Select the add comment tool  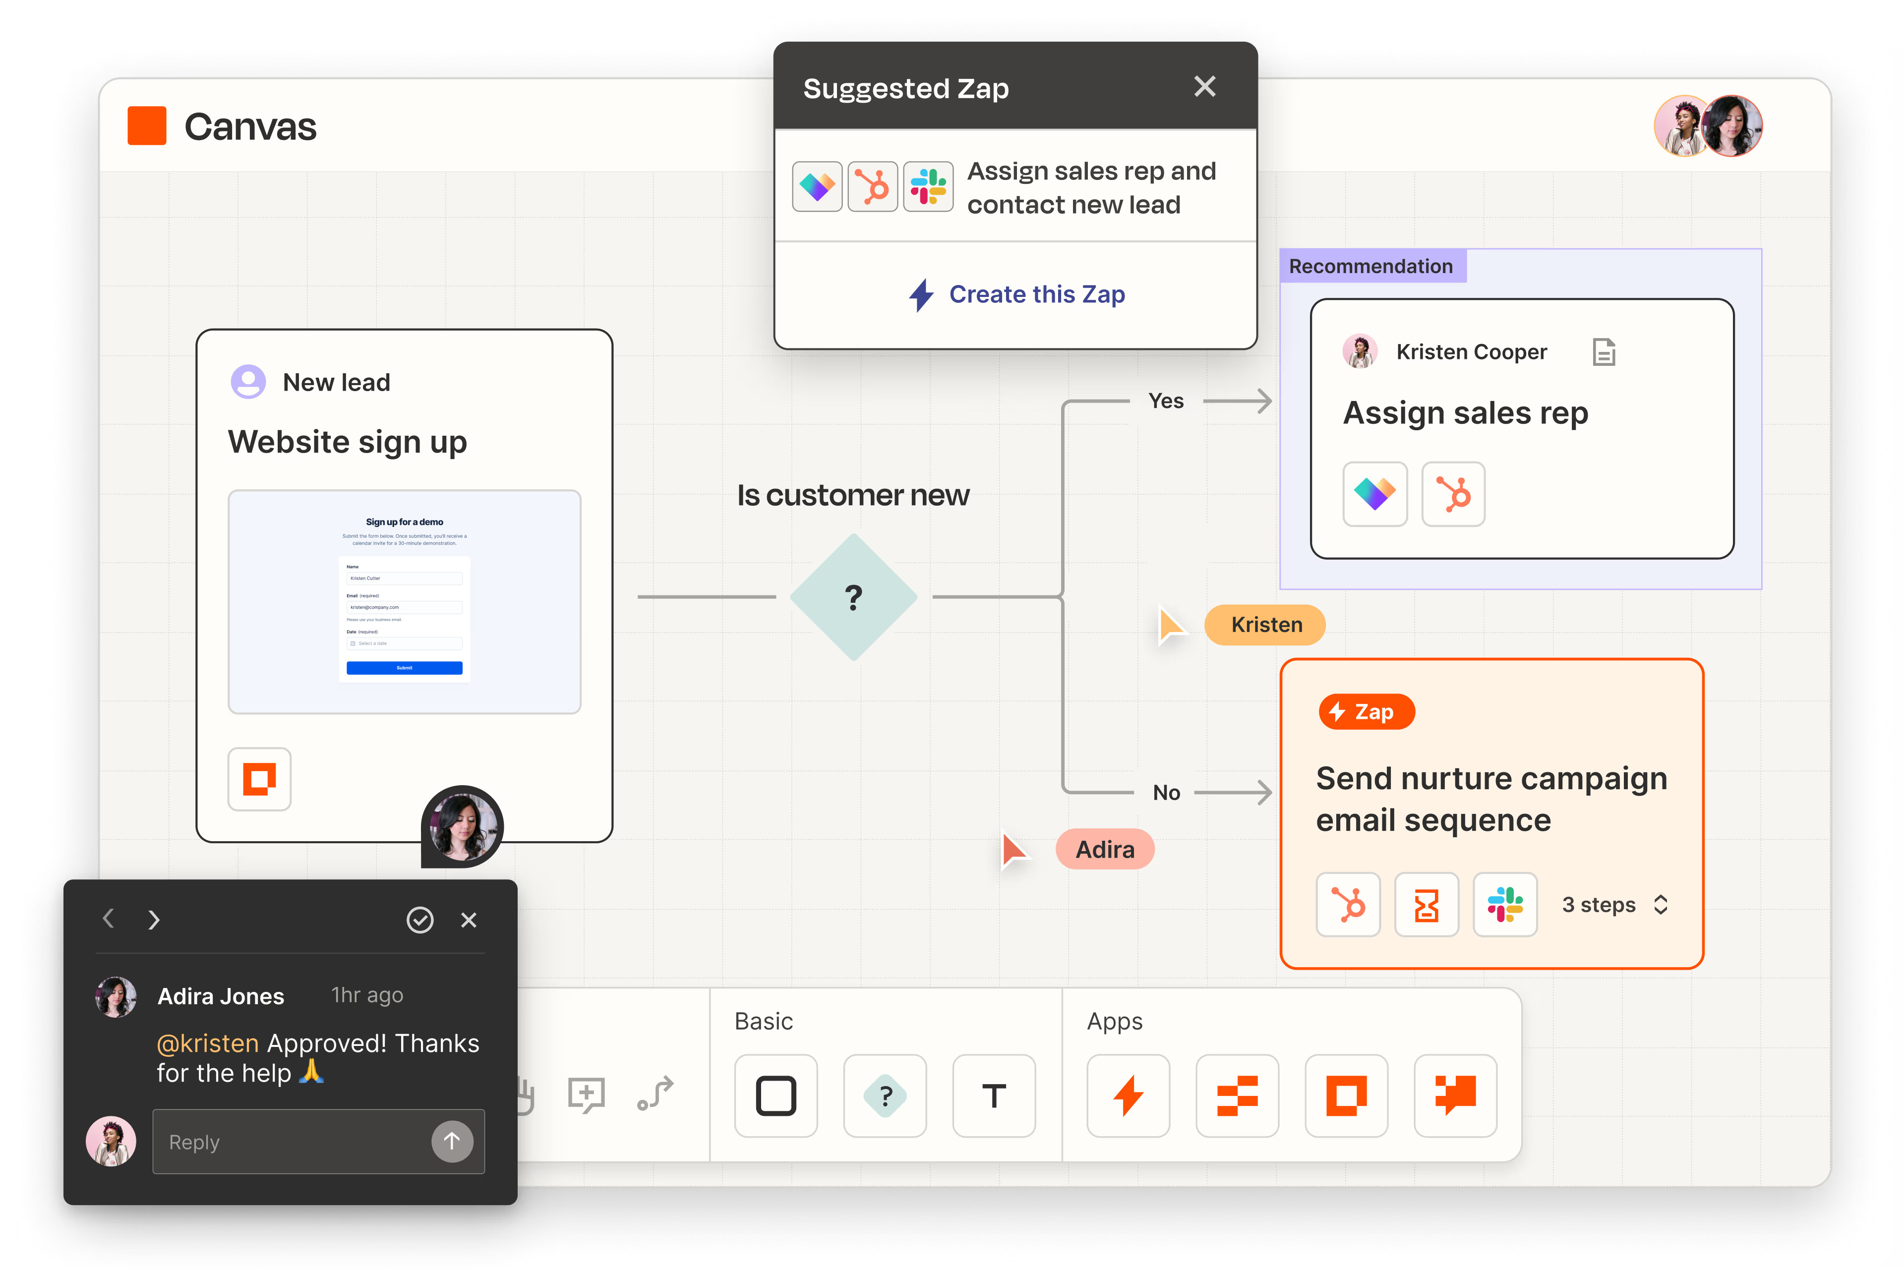(586, 1094)
